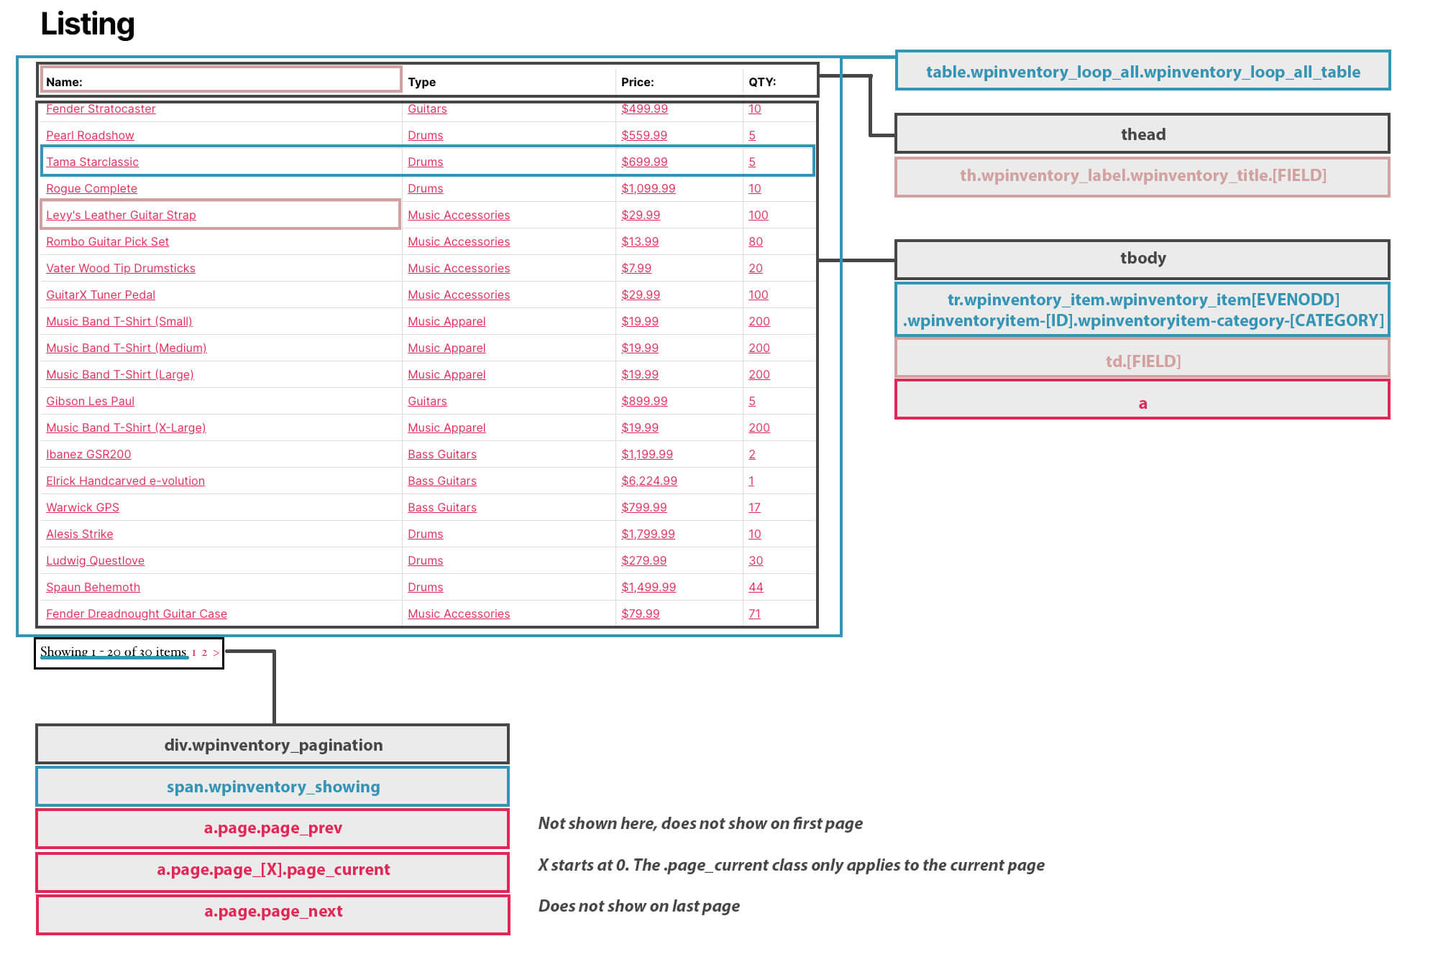Open Music Band T-Shirt (Medium) link

point(127,348)
